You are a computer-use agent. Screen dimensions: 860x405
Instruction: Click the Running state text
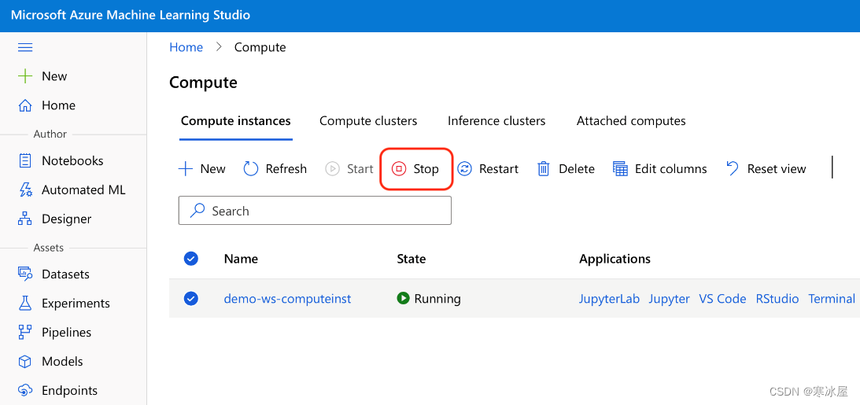point(437,299)
